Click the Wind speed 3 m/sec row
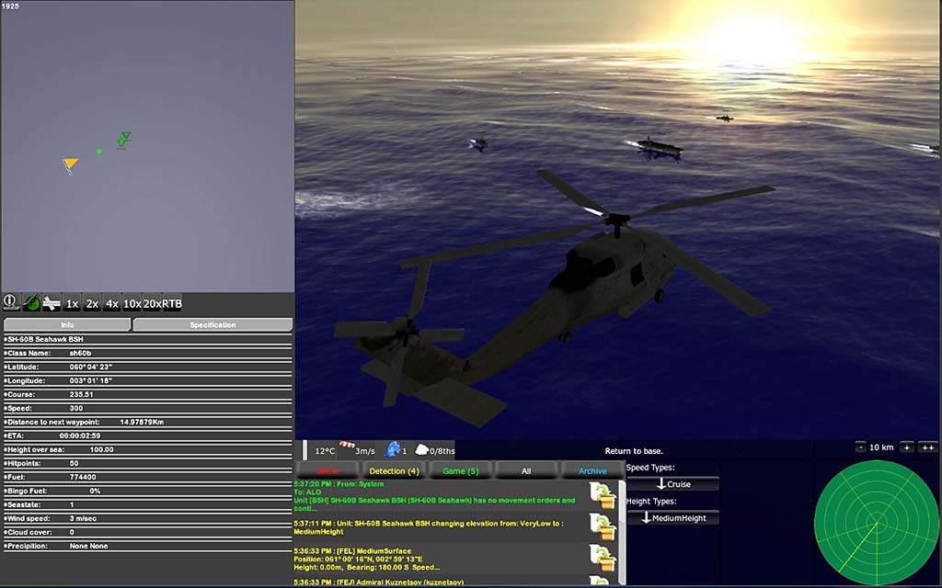This screenshot has height=588, width=942. 147,518
